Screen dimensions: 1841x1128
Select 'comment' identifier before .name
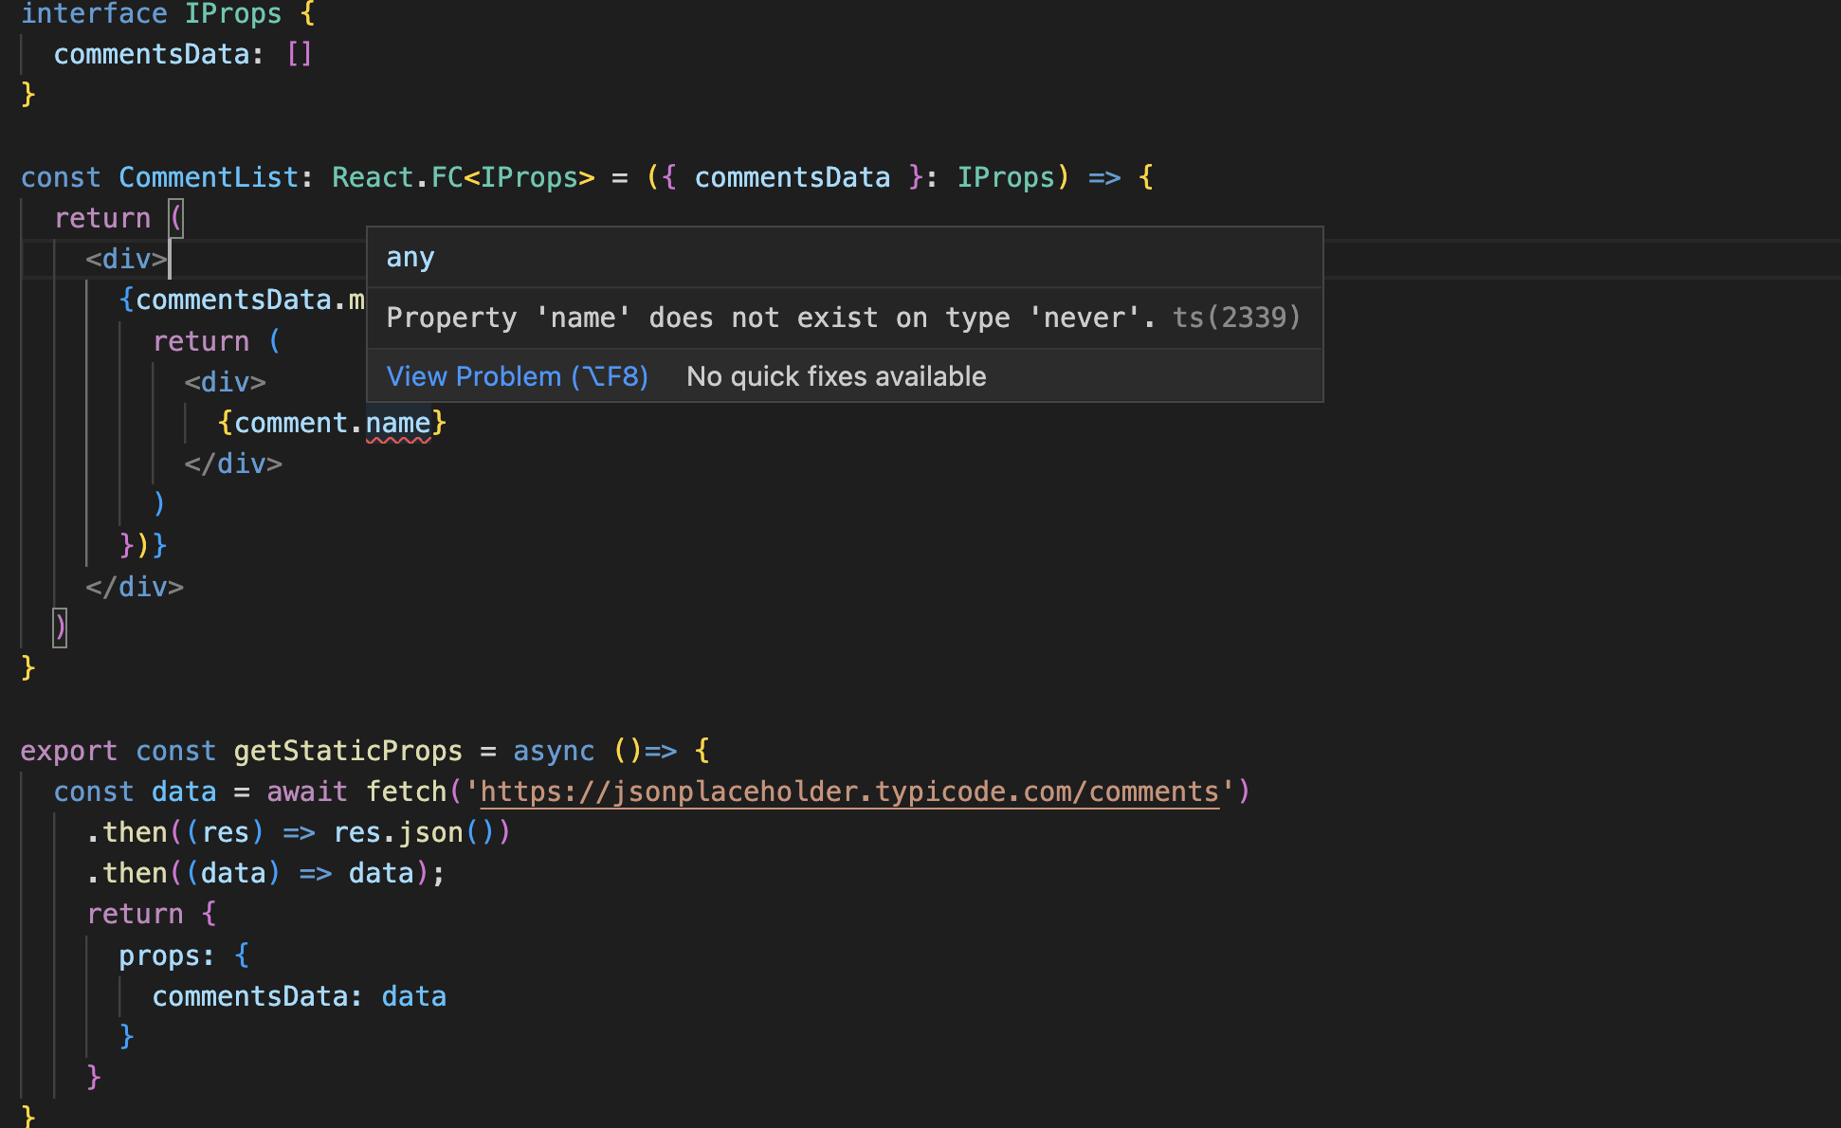[x=290, y=423]
